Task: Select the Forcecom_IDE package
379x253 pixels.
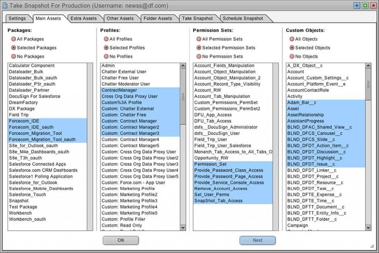Action: click(x=47, y=121)
